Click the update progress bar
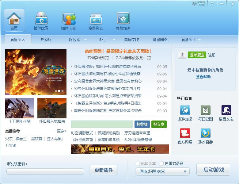 (45, 171)
